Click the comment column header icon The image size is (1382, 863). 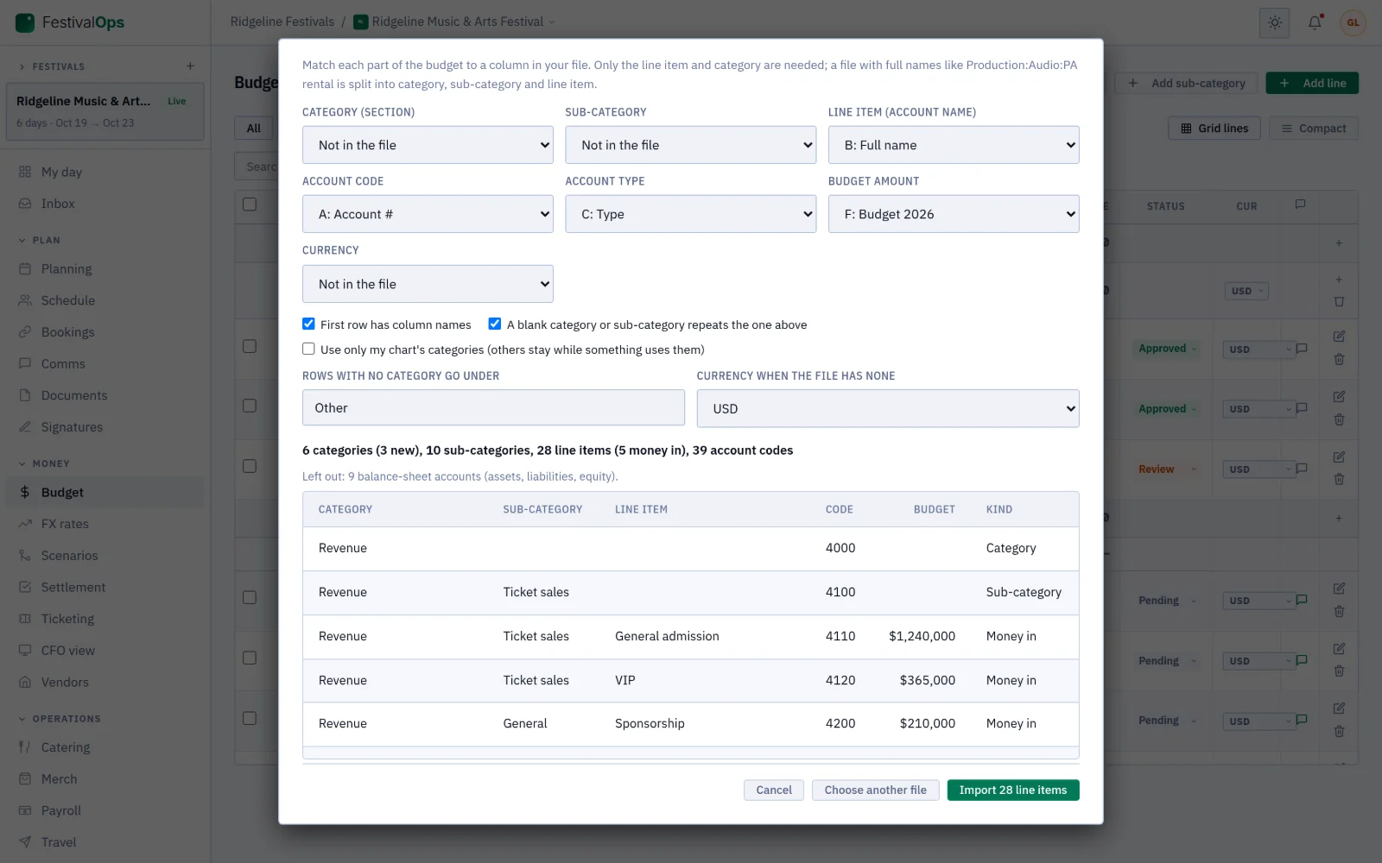(1300, 205)
